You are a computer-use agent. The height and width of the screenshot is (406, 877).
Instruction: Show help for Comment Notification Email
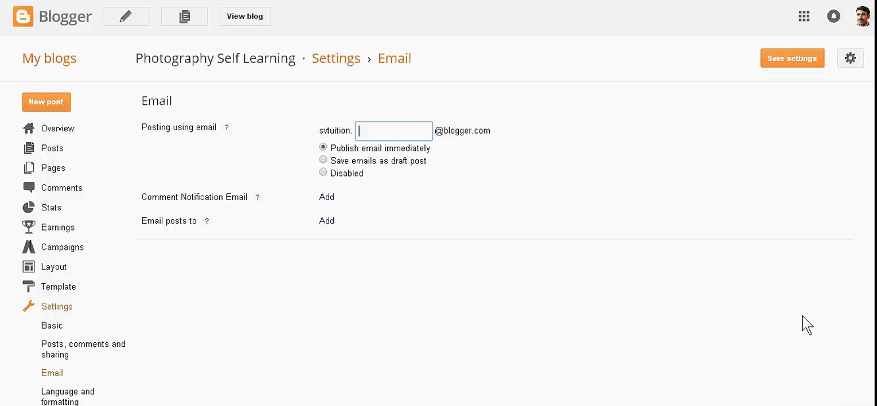pos(258,198)
